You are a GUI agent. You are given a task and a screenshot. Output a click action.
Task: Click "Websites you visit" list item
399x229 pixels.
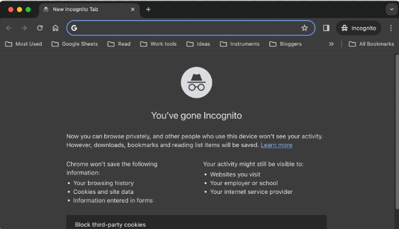(x=235, y=175)
